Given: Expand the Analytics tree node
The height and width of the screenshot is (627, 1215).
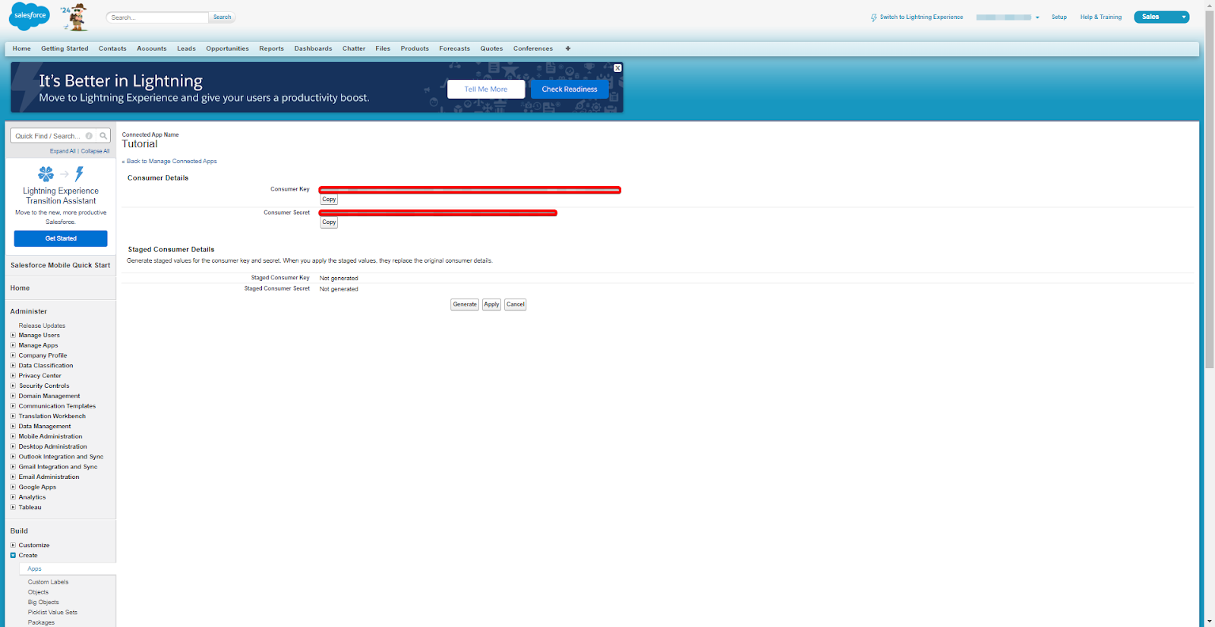Looking at the screenshot, I should click(x=13, y=497).
